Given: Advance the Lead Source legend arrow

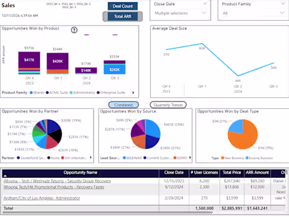Looking at the screenshot, I should click(x=190, y=157).
